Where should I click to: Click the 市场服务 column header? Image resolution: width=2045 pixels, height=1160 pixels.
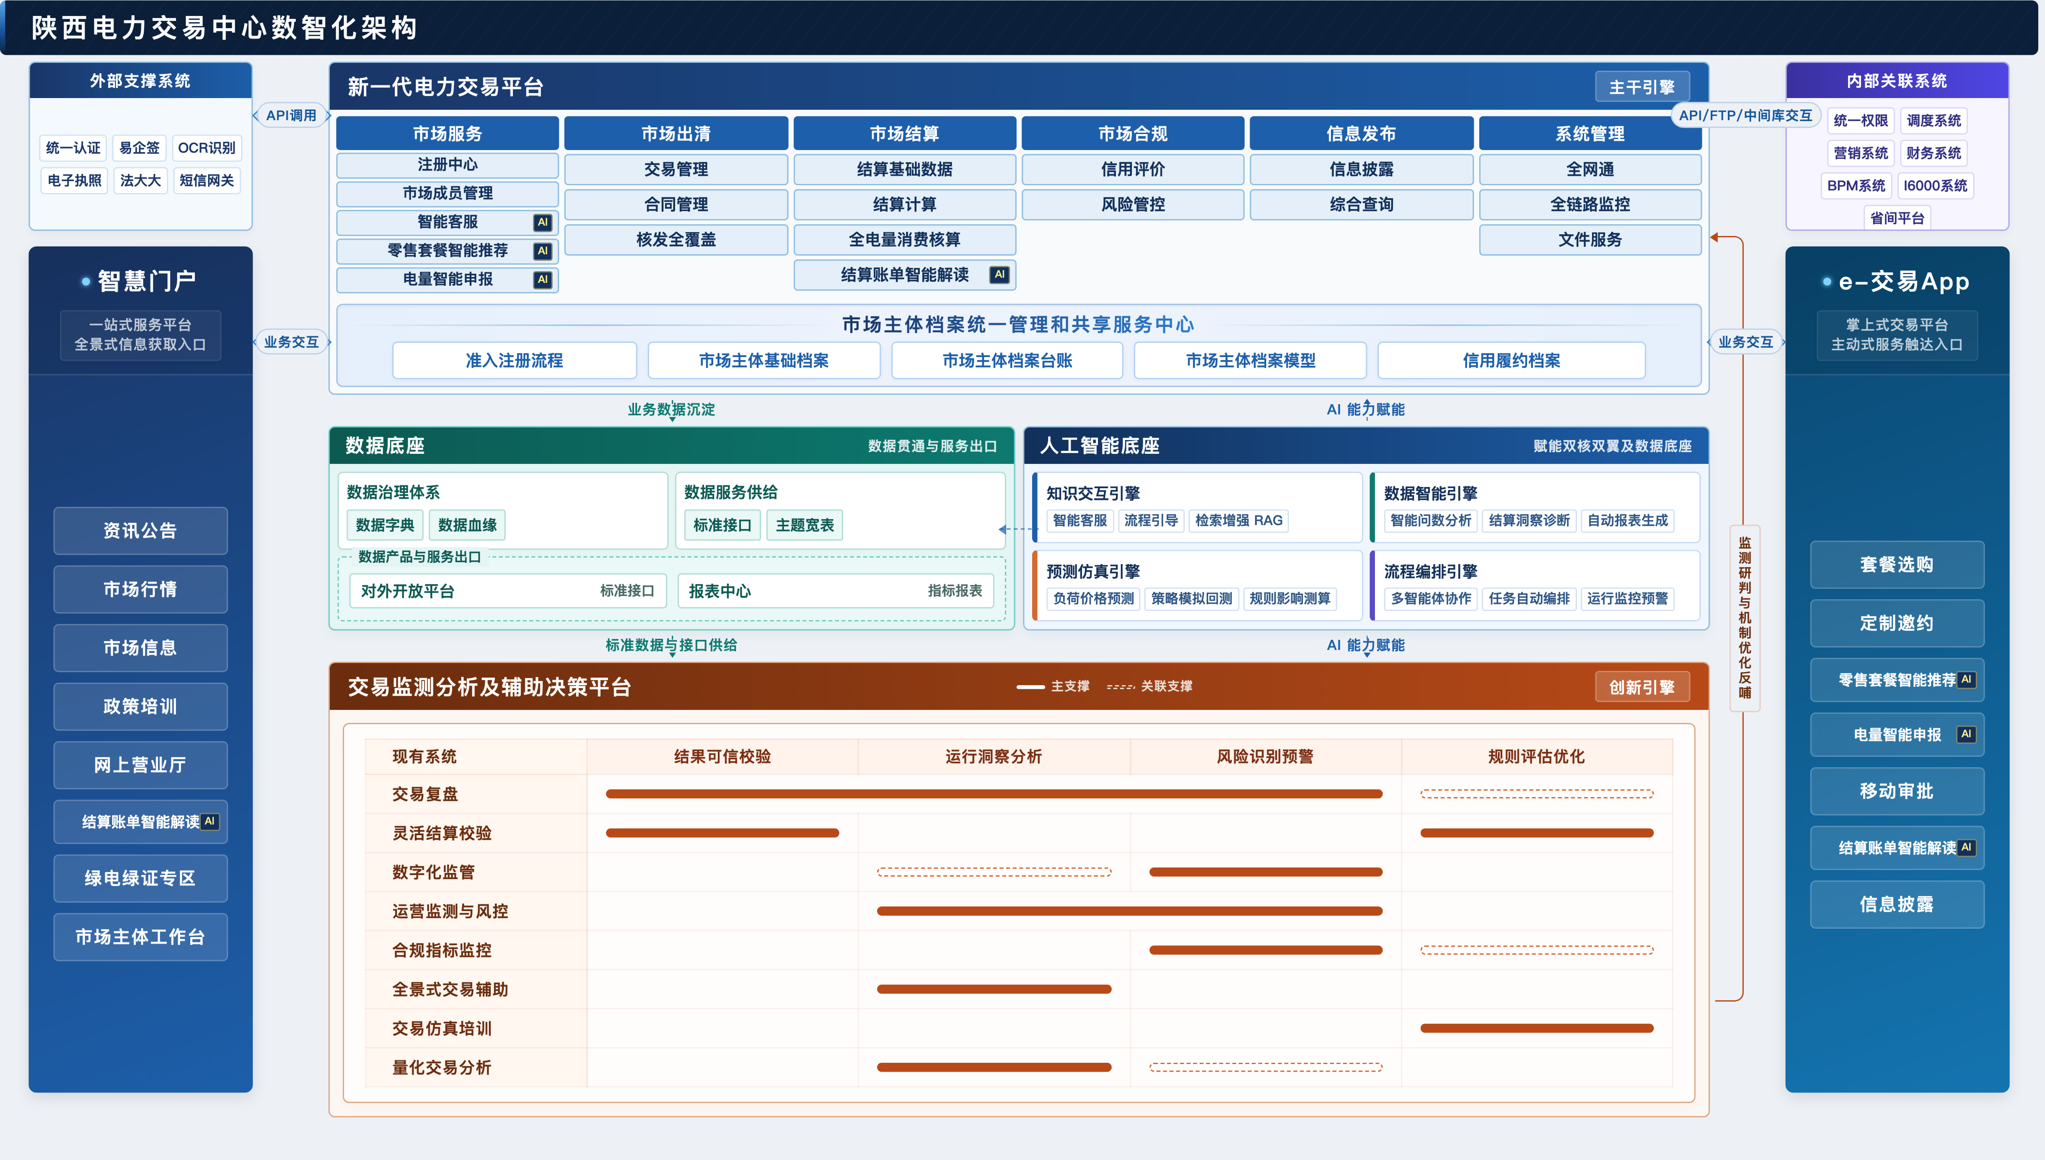pos(447,134)
